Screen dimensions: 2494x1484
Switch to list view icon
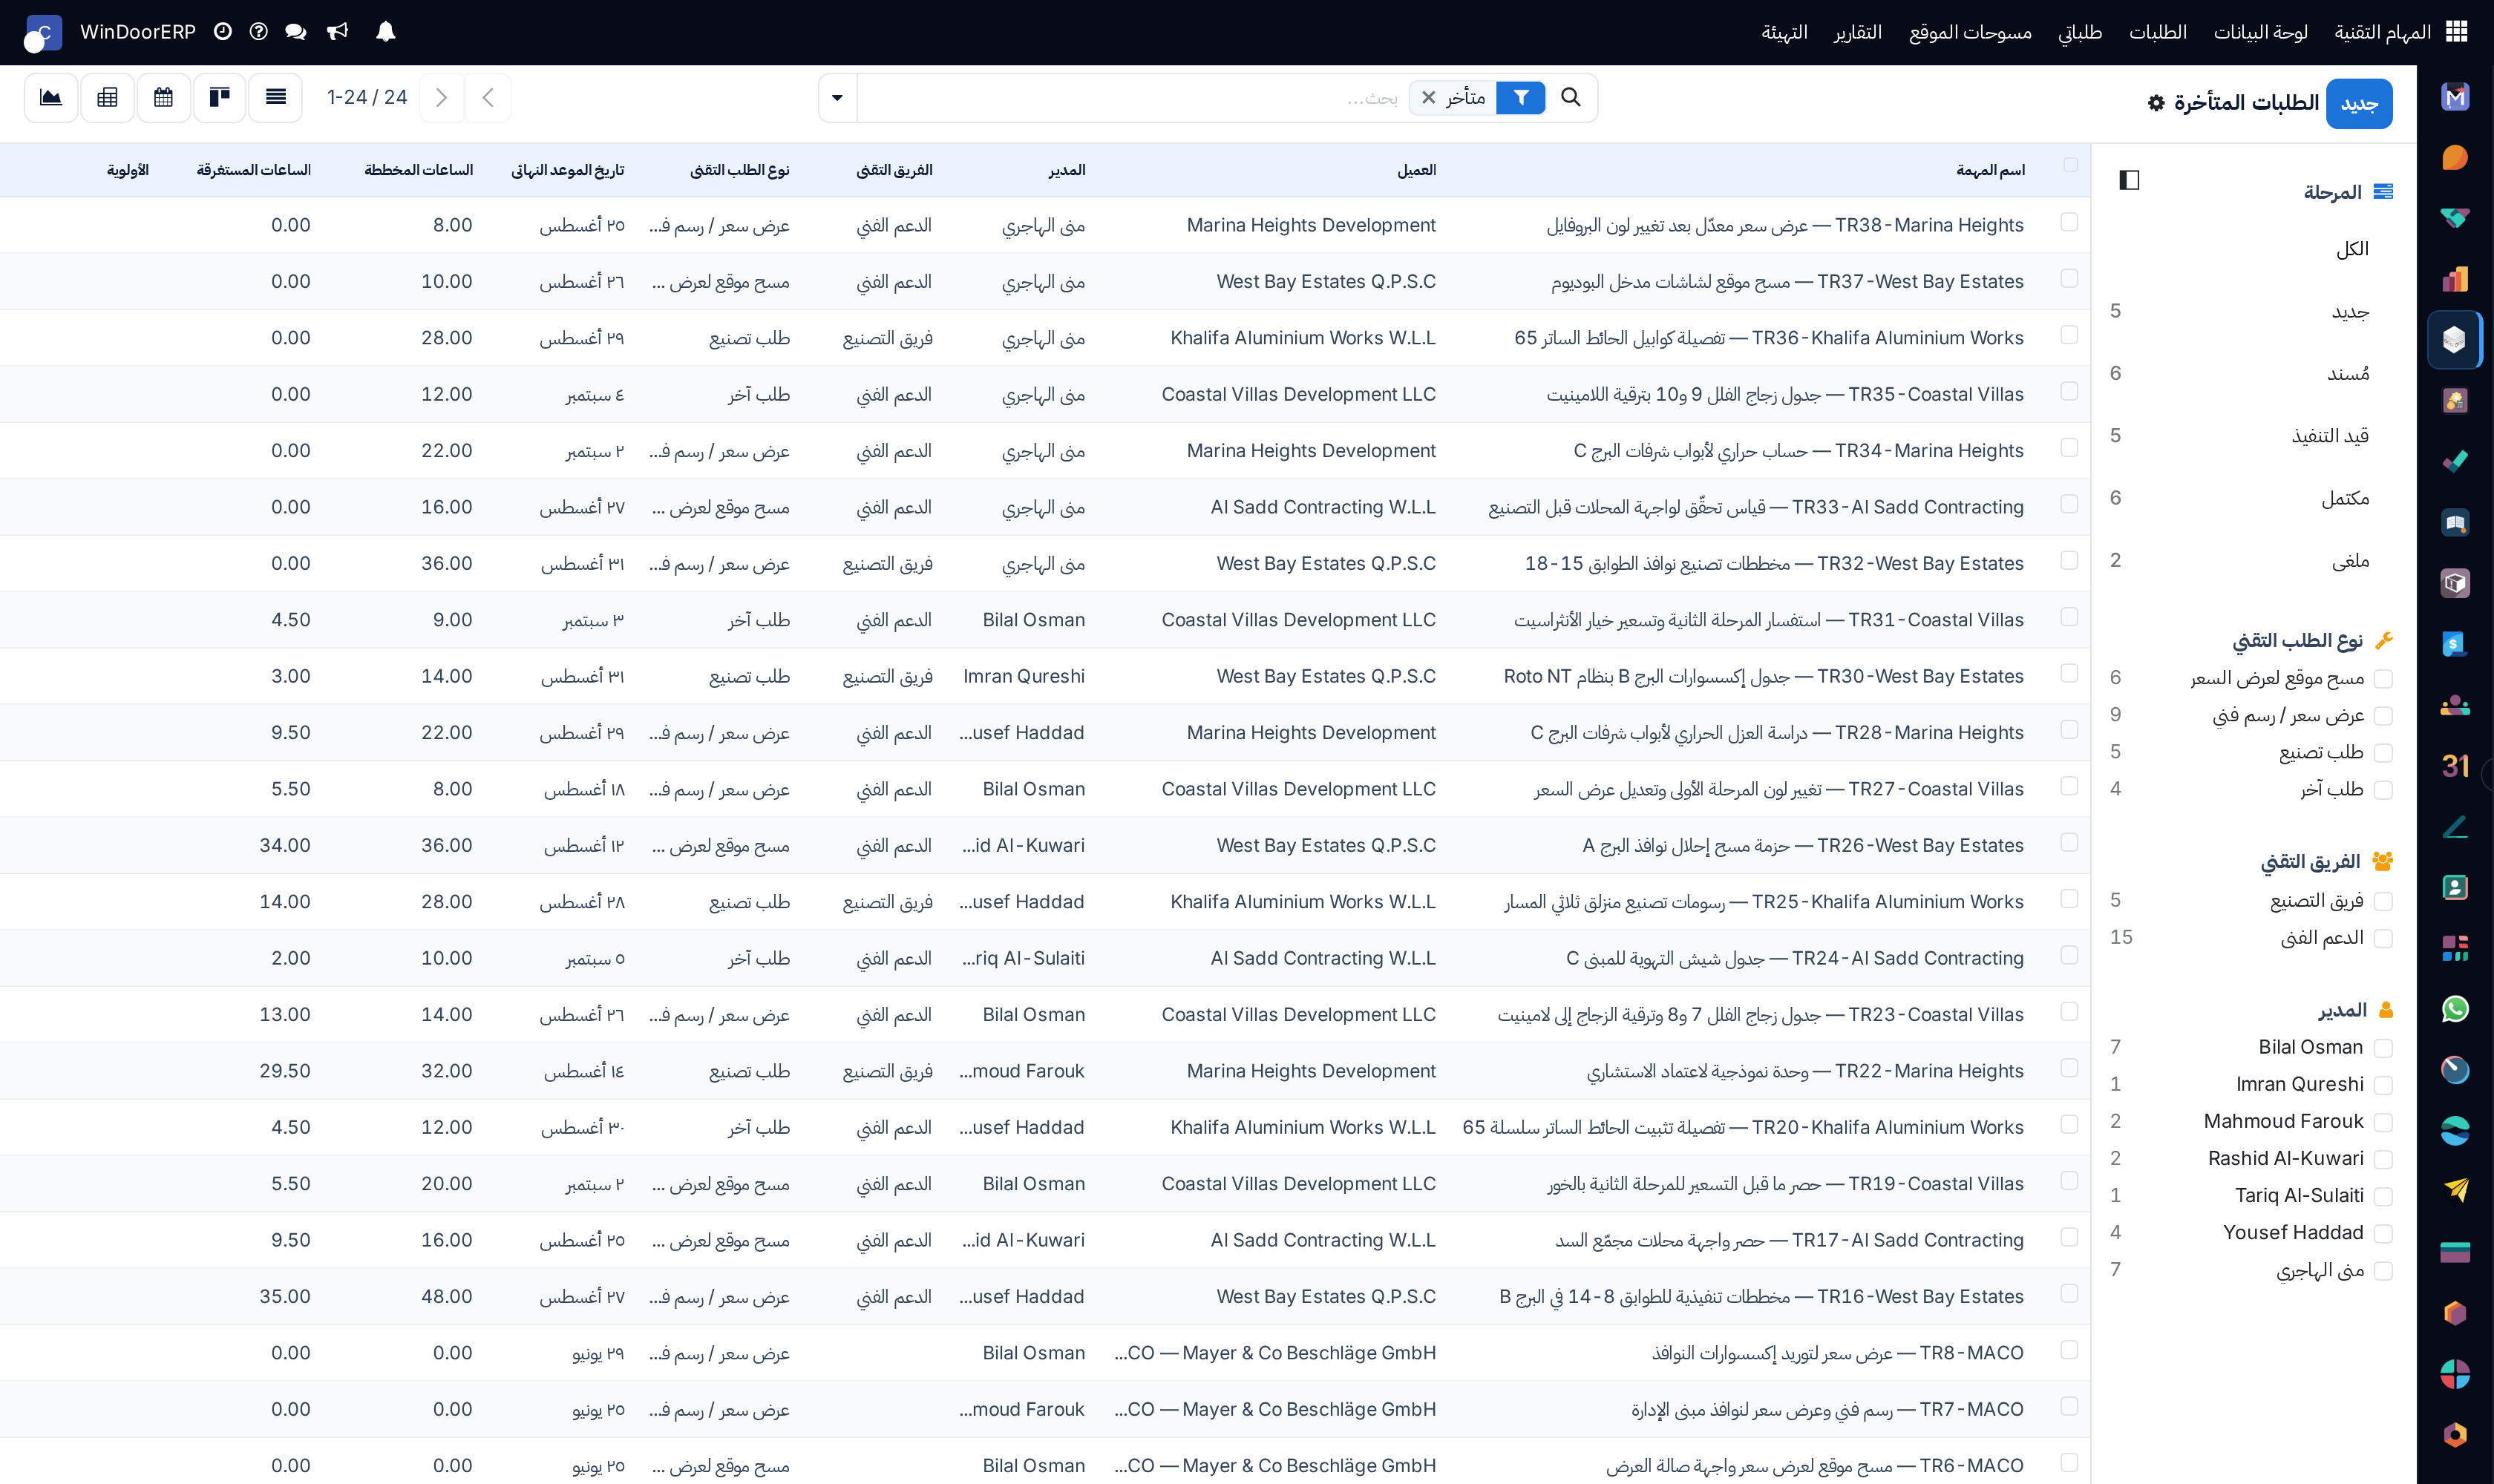(275, 97)
